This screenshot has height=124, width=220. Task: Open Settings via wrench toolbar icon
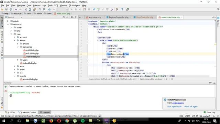click(x=117, y=9)
